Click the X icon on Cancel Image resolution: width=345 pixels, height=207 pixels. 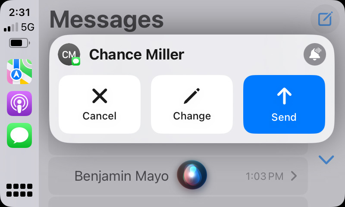pos(100,96)
